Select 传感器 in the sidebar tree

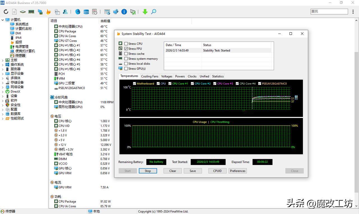click(x=20, y=55)
